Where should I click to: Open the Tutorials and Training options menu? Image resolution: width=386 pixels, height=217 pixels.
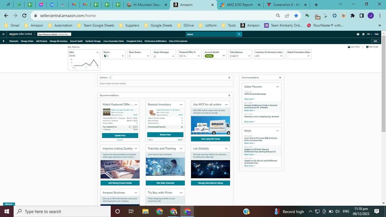[x=181, y=149]
